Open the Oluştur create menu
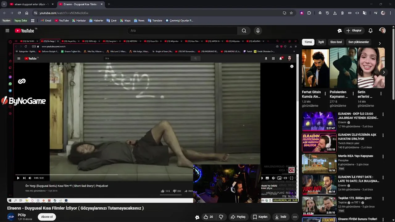 354,31
